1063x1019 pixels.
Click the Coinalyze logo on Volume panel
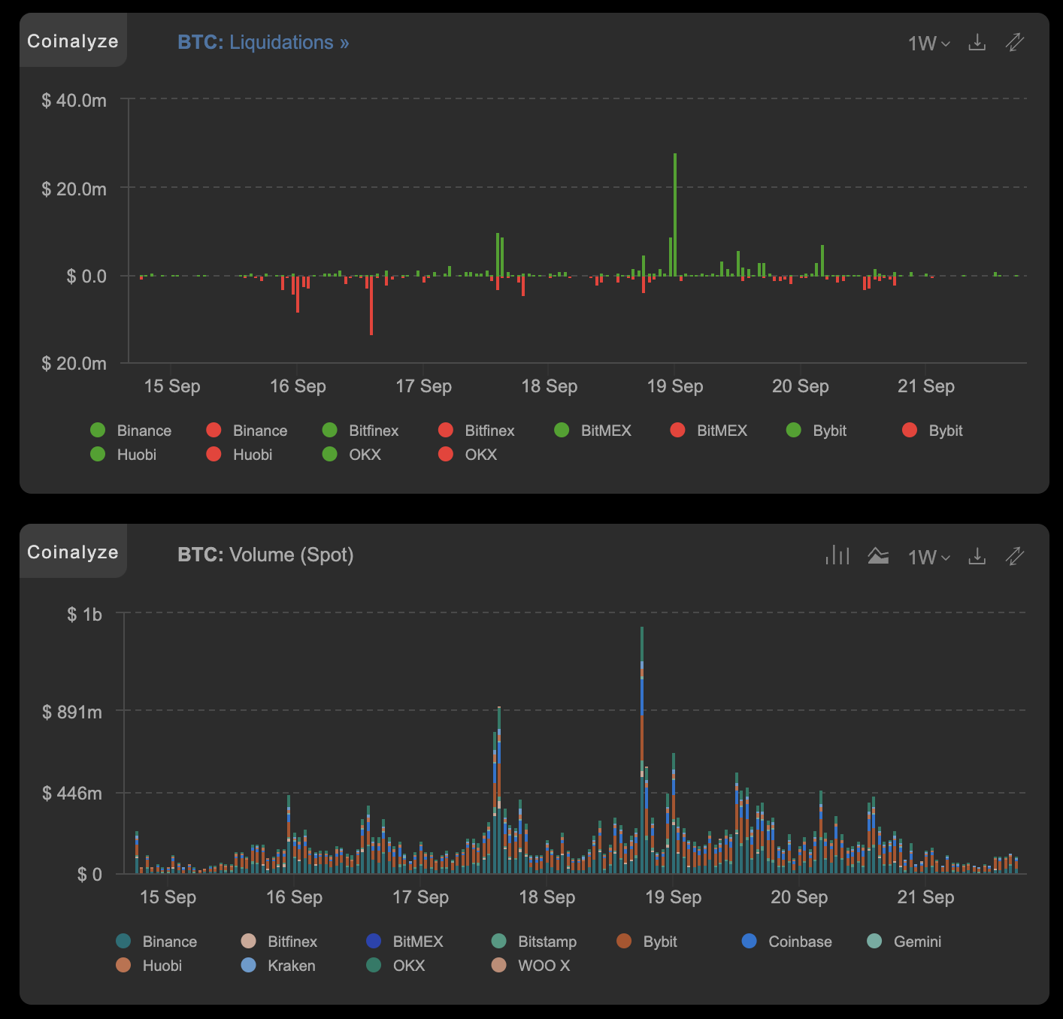click(73, 552)
